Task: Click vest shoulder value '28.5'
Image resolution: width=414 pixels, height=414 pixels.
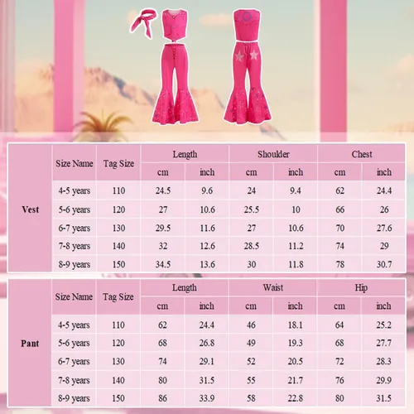Action: pyautogui.click(x=251, y=246)
